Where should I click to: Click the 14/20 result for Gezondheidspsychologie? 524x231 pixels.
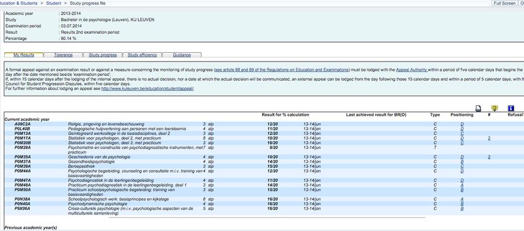(x=272, y=161)
